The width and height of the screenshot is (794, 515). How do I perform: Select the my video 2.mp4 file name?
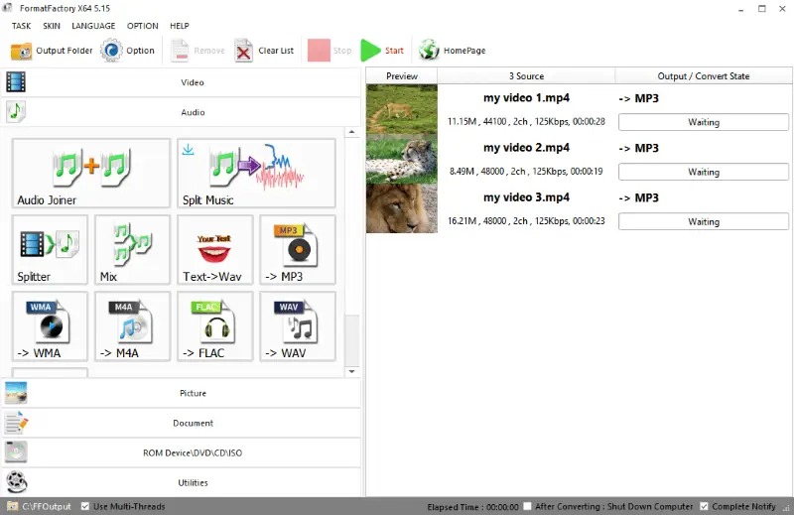[x=526, y=148]
